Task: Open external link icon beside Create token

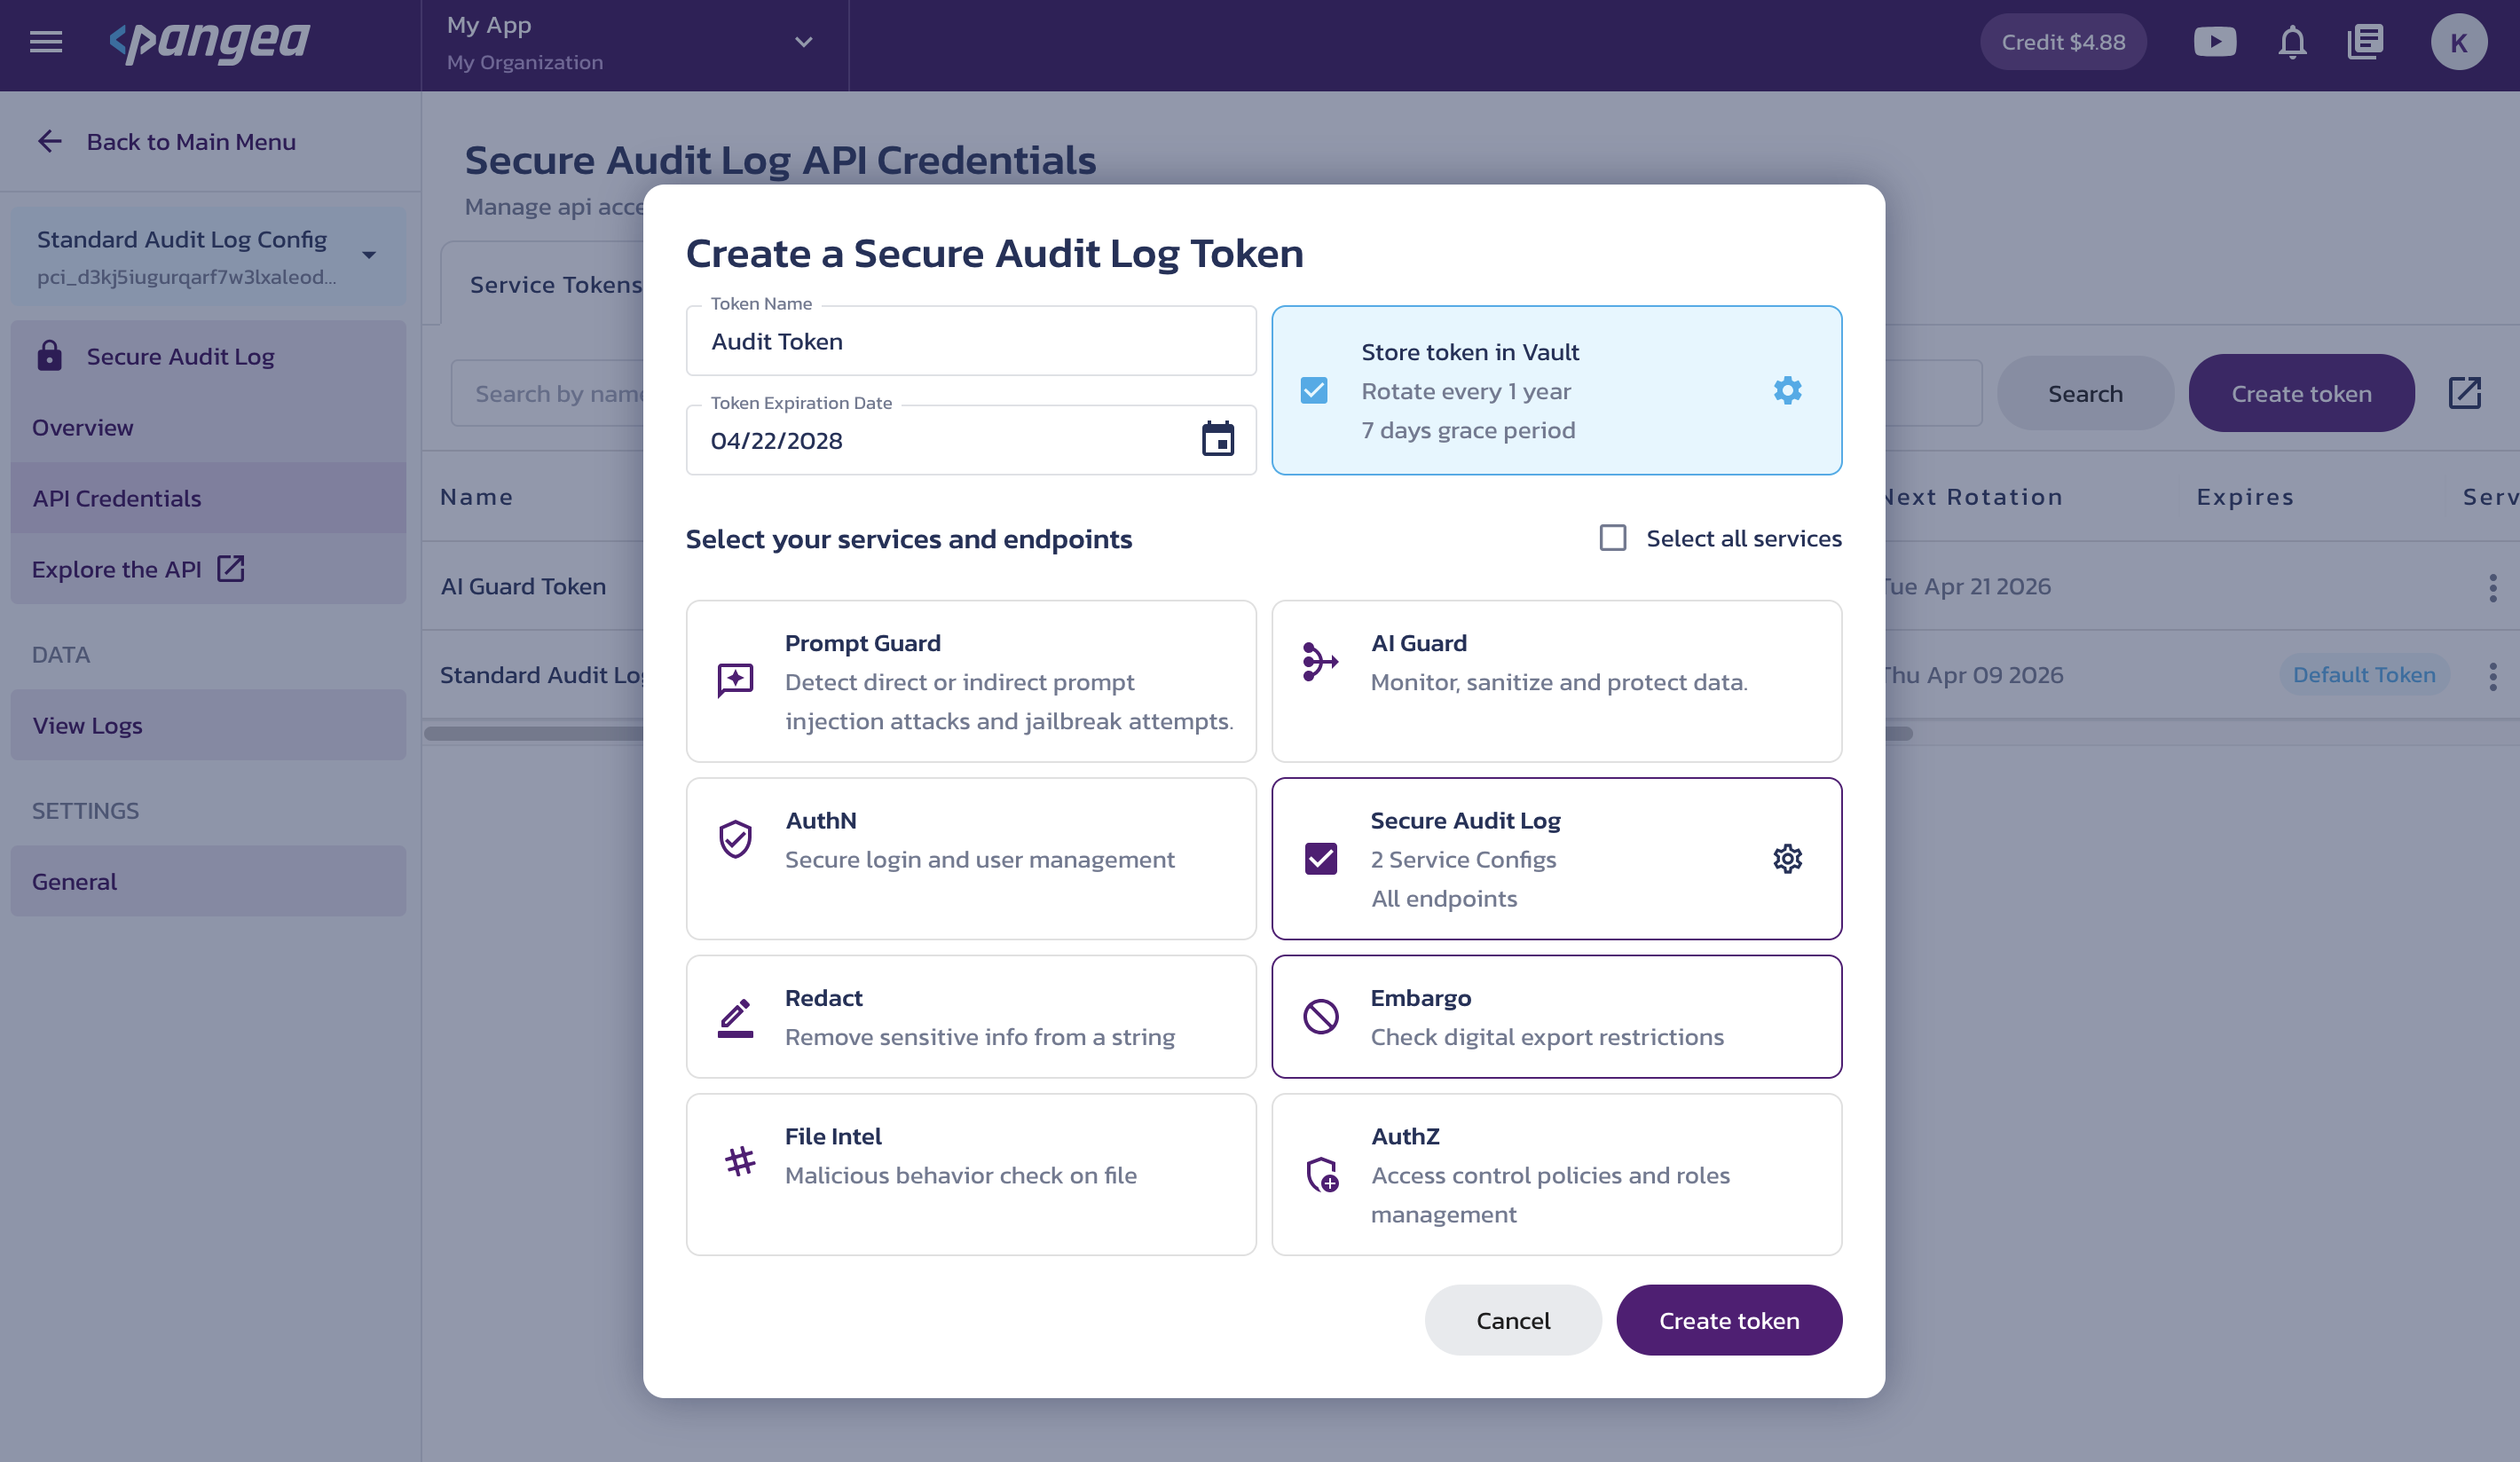Action: click(x=2464, y=393)
